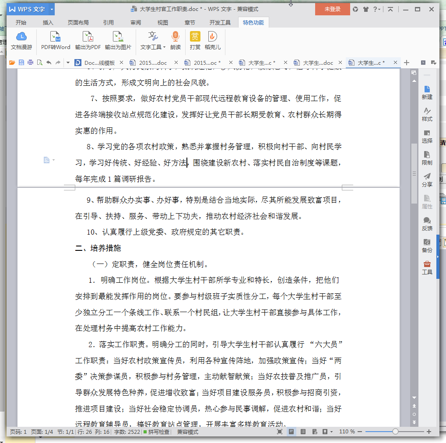Click 输出为图片 export icon
The height and width of the screenshot is (443, 446).
[x=118, y=37]
